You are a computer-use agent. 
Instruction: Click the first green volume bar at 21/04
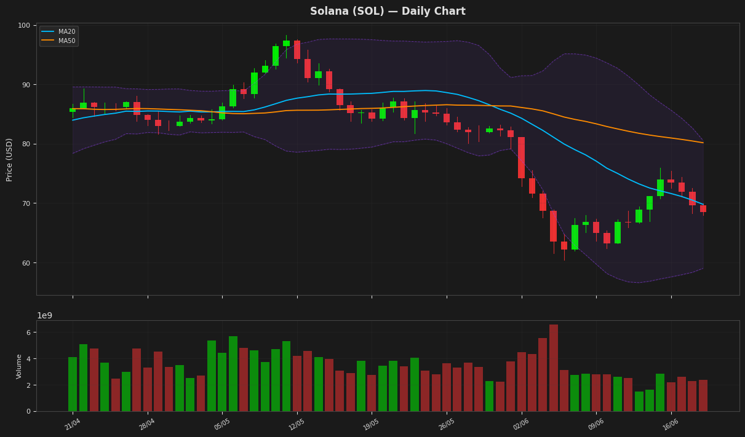[73, 384]
